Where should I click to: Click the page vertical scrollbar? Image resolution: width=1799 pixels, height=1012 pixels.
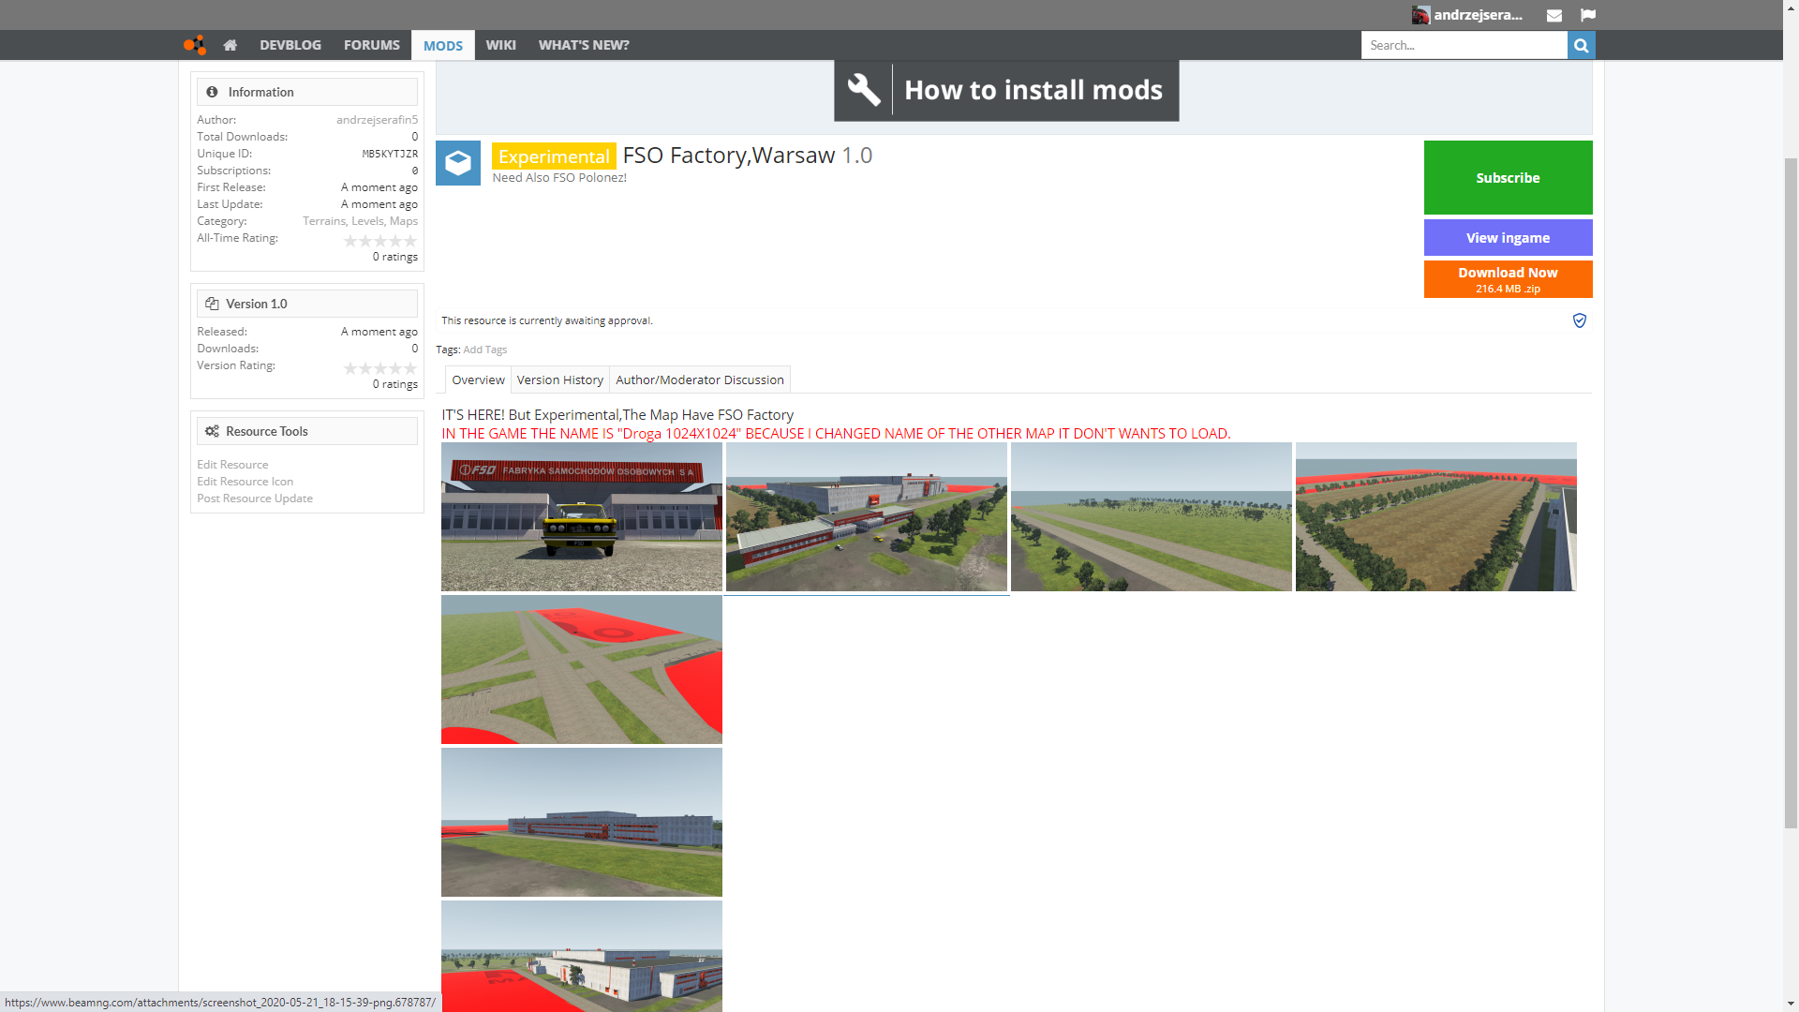tap(1791, 492)
